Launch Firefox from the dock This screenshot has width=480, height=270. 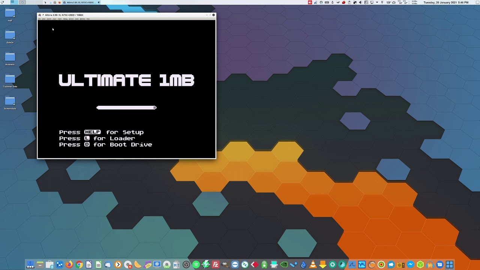[x=69, y=265]
